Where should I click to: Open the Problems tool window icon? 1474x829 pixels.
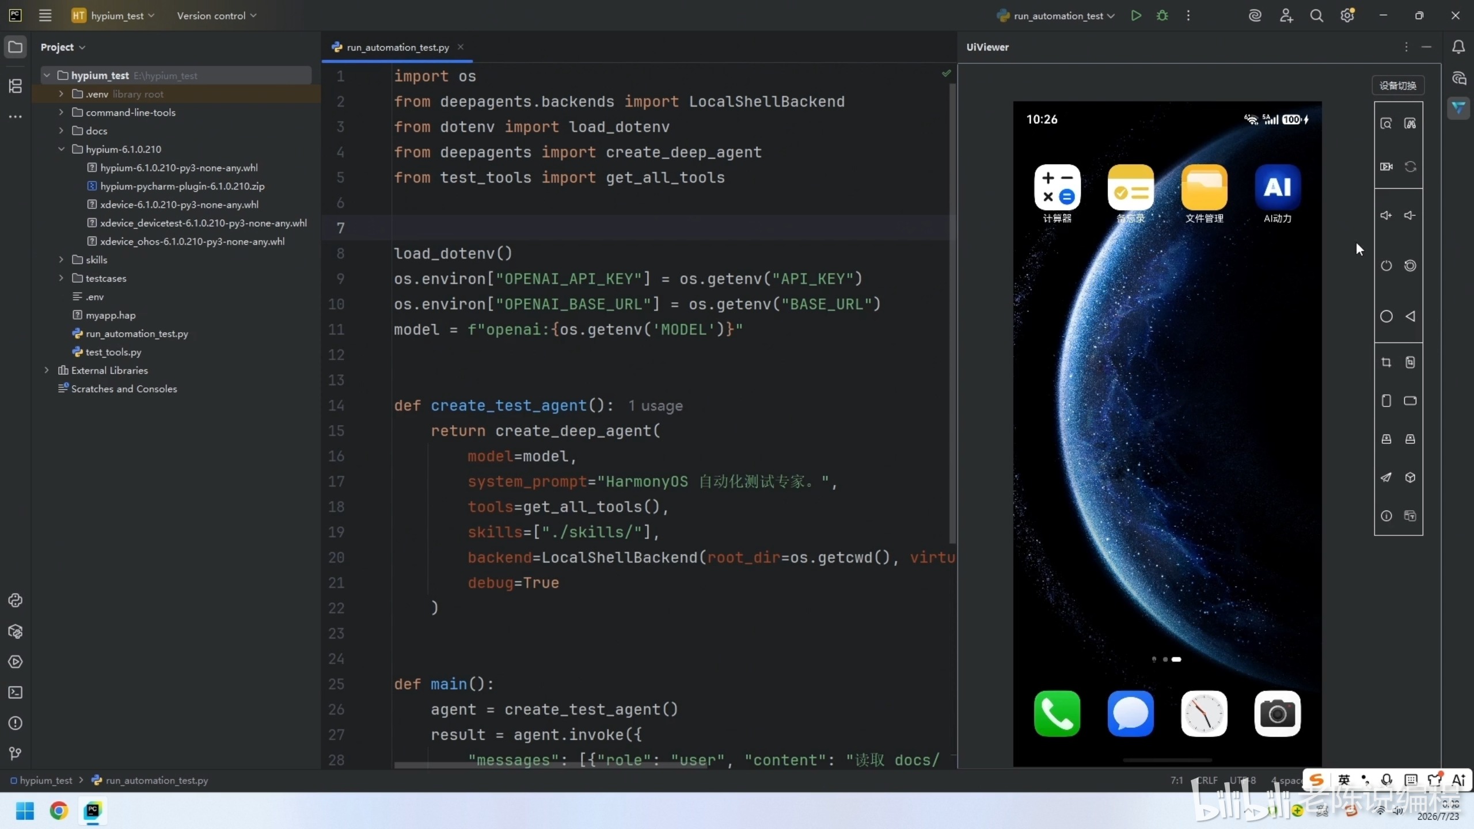pyautogui.click(x=16, y=723)
